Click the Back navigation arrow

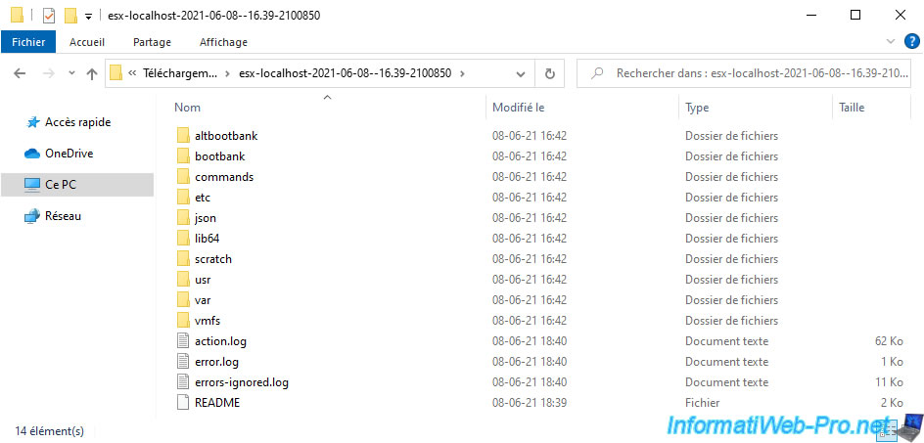[21, 73]
